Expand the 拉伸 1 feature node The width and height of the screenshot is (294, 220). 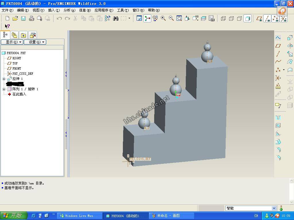point(4,79)
